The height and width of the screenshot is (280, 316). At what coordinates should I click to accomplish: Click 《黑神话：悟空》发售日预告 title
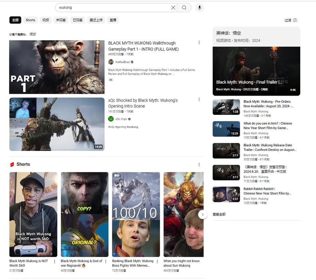265,169
